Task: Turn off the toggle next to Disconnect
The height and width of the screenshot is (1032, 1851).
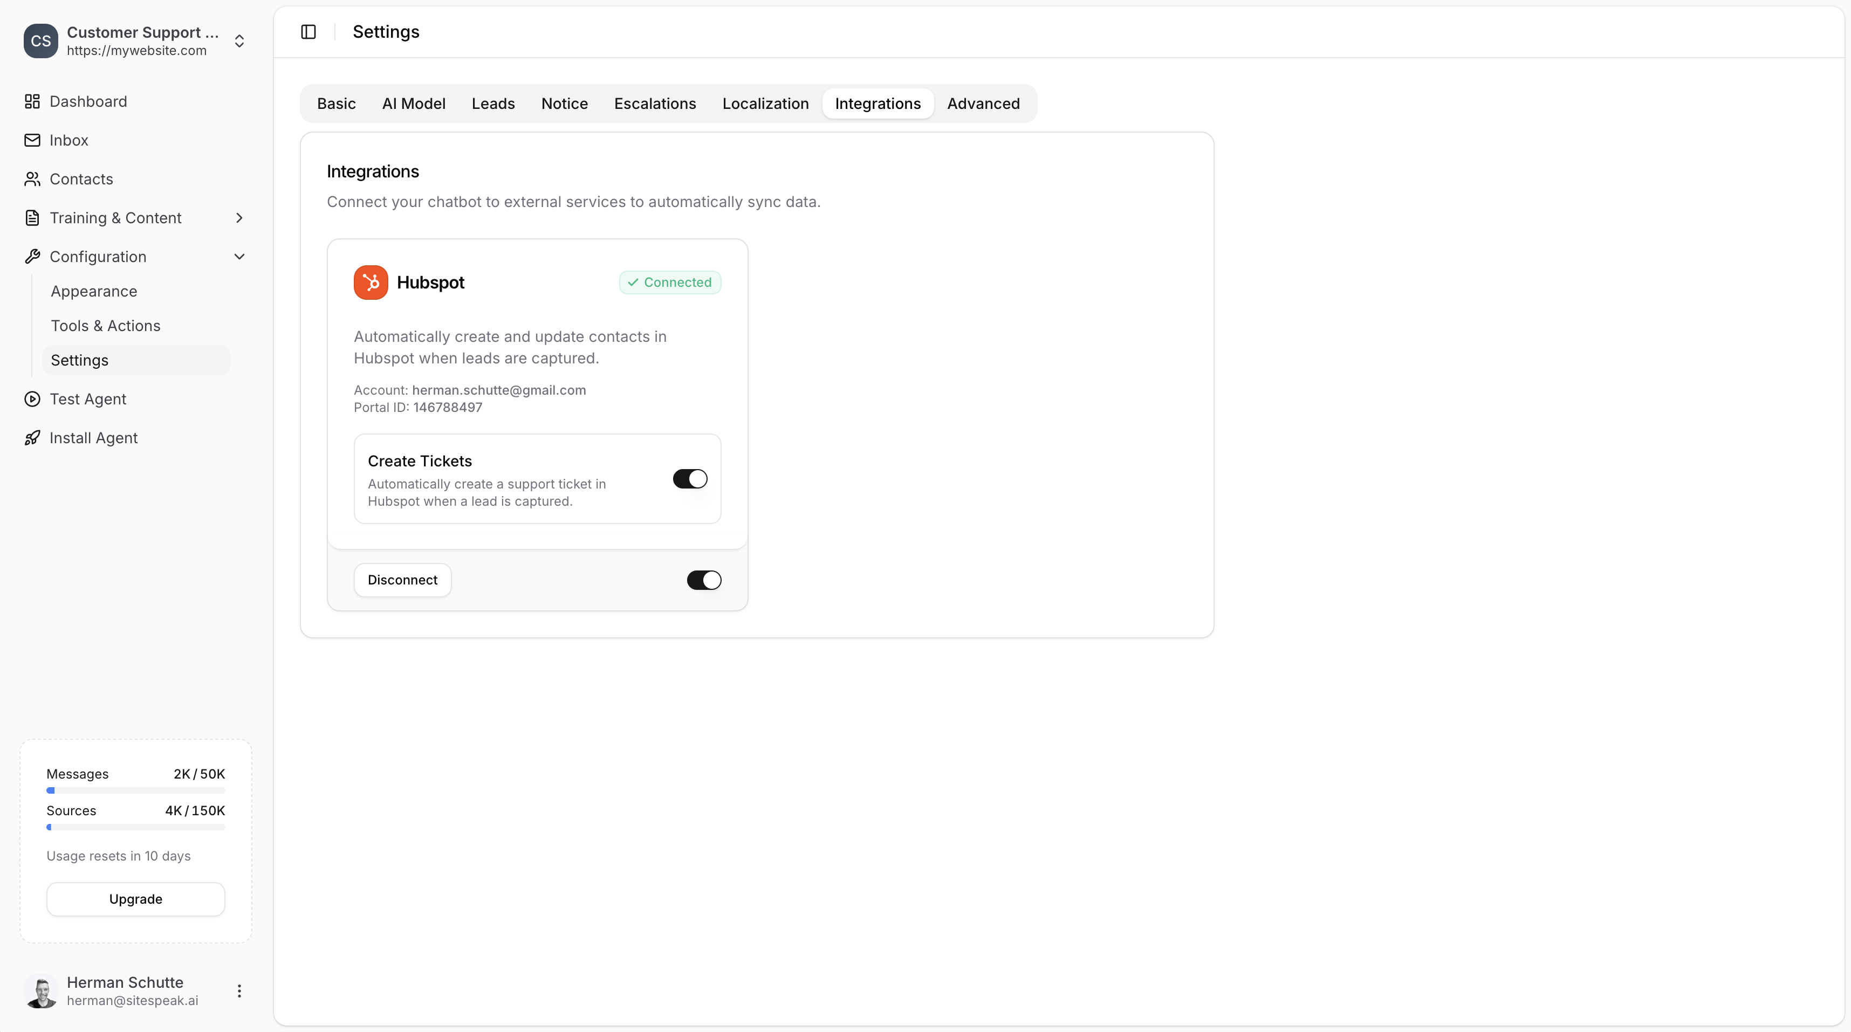Action: tap(703, 580)
